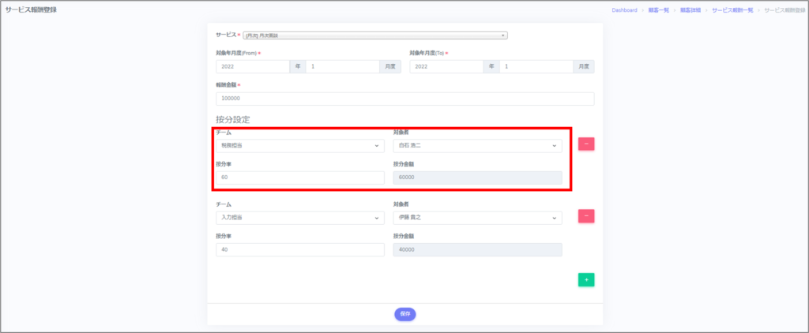Focus the 対象年月度(To) month field

pos(536,67)
